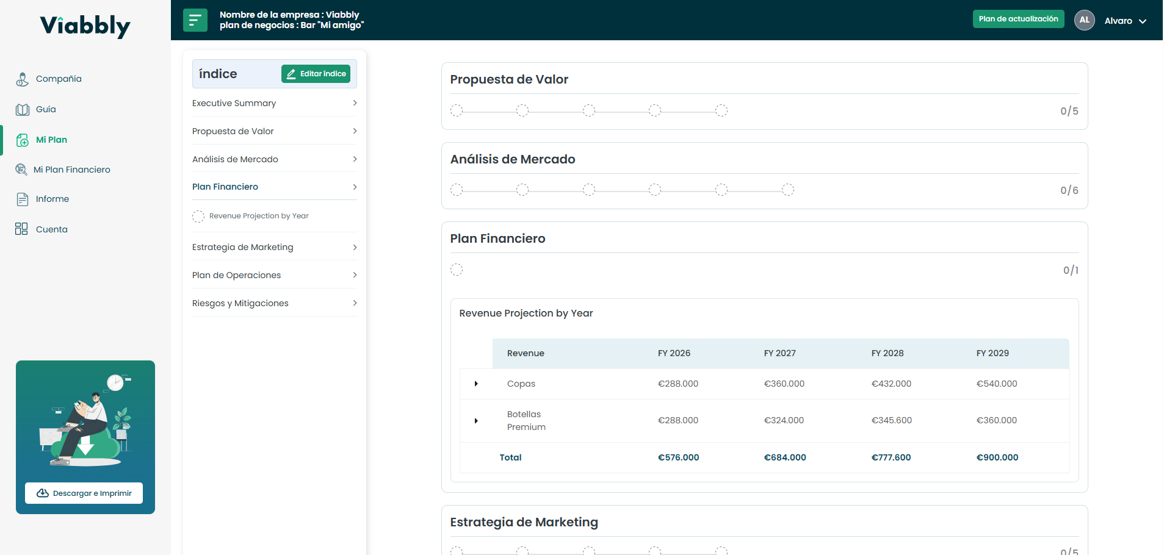Toggle the green index menu icon
This screenshot has width=1164, height=555.
(x=195, y=20)
